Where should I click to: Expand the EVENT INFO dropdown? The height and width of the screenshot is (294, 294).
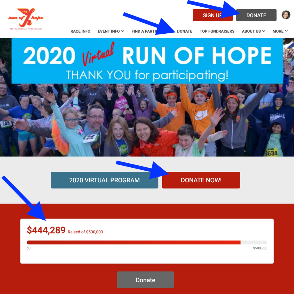click(x=111, y=31)
